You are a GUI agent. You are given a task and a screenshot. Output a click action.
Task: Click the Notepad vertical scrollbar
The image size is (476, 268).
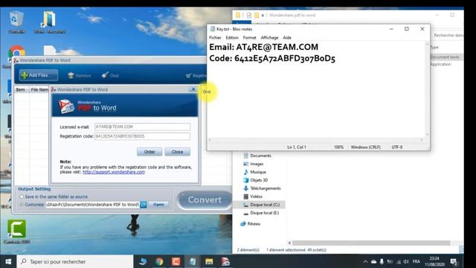point(427,89)
